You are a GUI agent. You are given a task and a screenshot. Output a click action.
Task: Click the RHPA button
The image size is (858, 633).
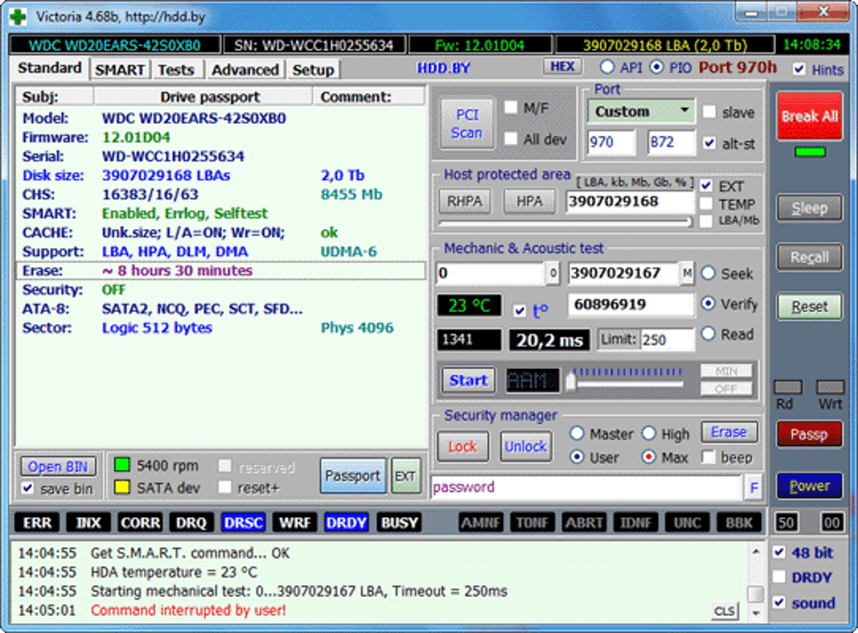pos(464,201)
